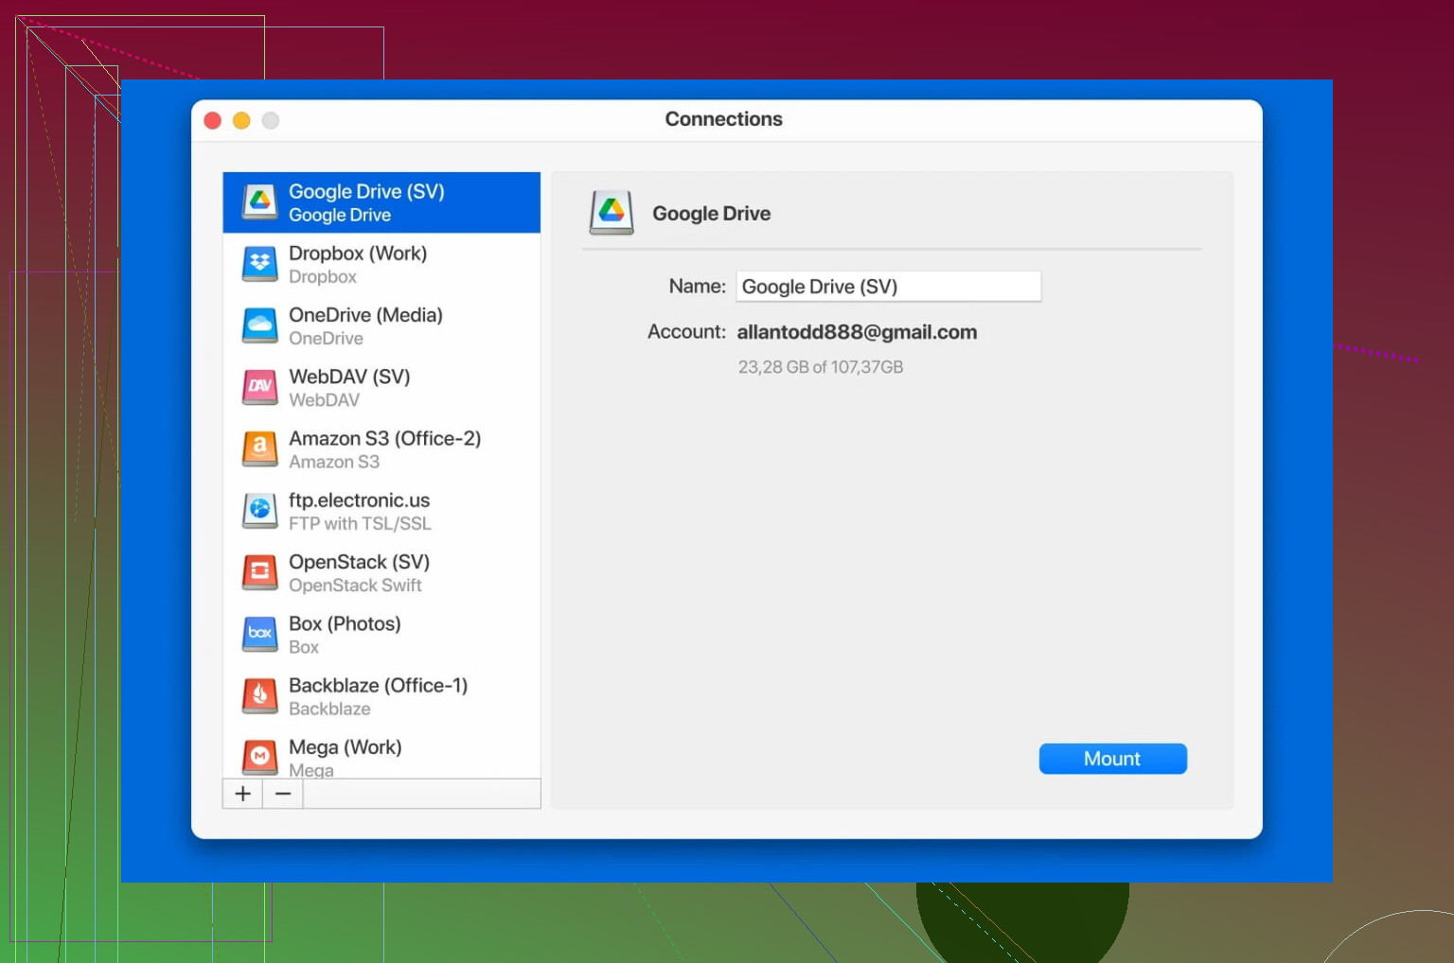Screen dimensions: 1454x963
Task: Click the WebDAV (SV) pink drive icon
Action: (259, 387)
